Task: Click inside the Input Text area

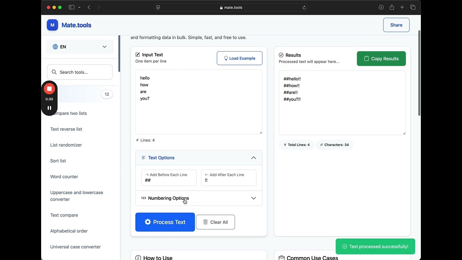Action: pos(199,102)
